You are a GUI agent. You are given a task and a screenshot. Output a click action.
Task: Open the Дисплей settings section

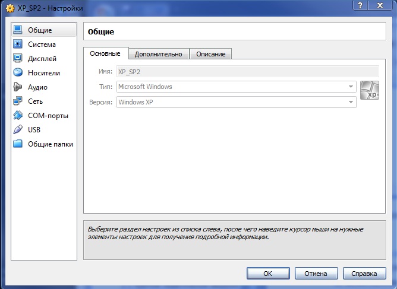[44, 58]
